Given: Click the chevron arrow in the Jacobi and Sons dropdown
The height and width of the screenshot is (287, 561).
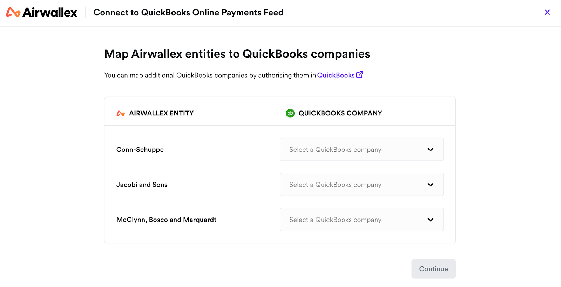Looking at the screenshot, I should [x=431, y=185].
